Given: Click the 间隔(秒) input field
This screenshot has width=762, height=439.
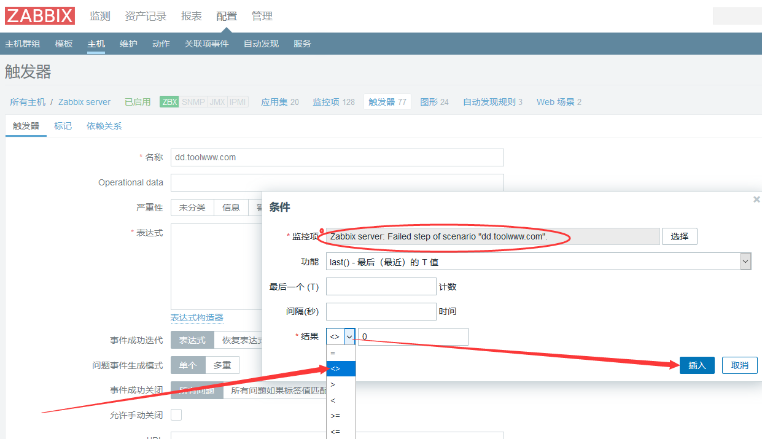Looking at the screenshot, I should click(381, 311).
